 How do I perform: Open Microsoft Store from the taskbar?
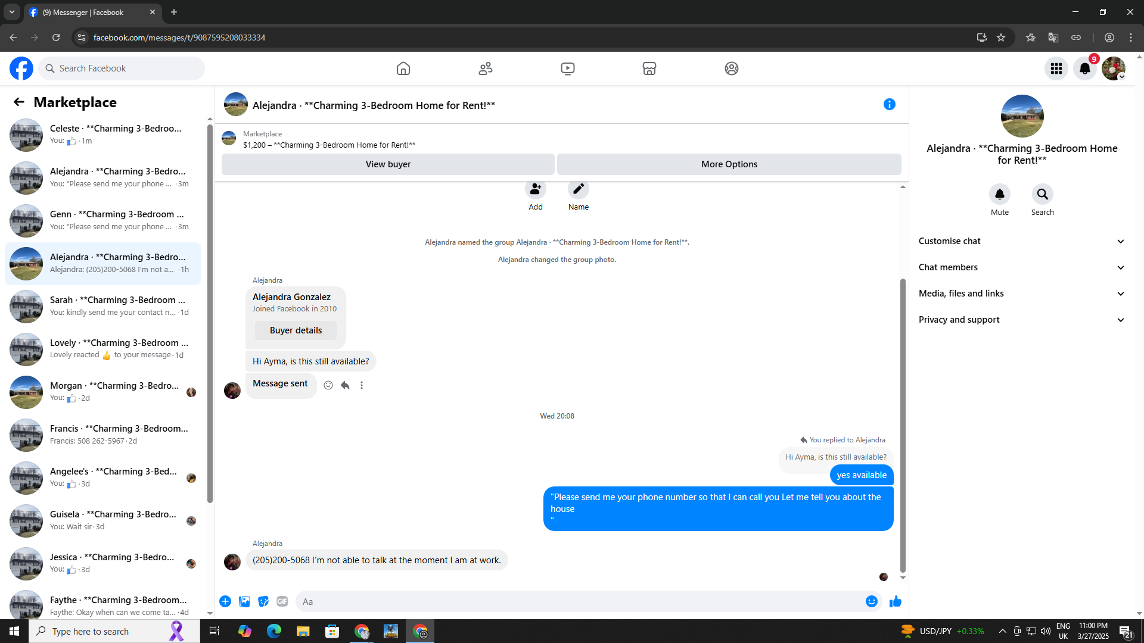tap(332, 631)
